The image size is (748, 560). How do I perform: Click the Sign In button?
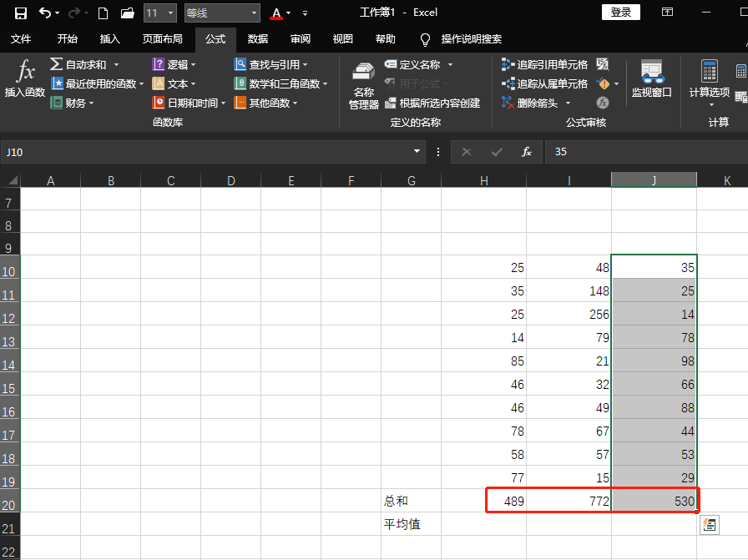coord(621,12)
